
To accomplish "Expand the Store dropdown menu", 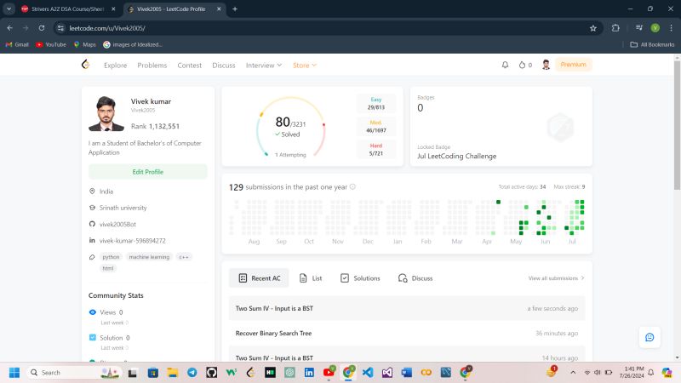I will 304,65.
